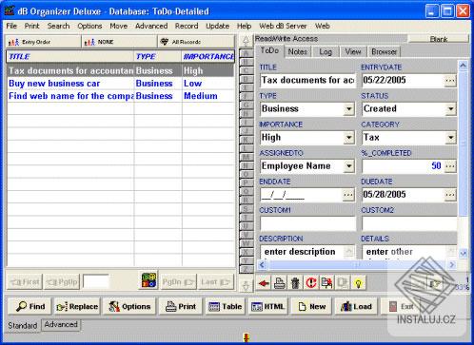
Task: Expand the STATUS dropdown
Action: (450, 109)
